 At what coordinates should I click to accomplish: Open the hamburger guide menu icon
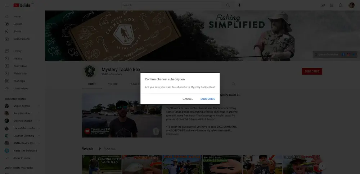click(x=7, y=5)
